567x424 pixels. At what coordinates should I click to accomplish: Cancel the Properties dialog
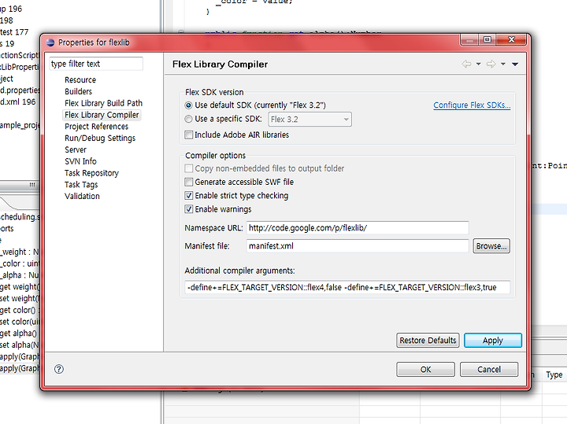[489, 369]
